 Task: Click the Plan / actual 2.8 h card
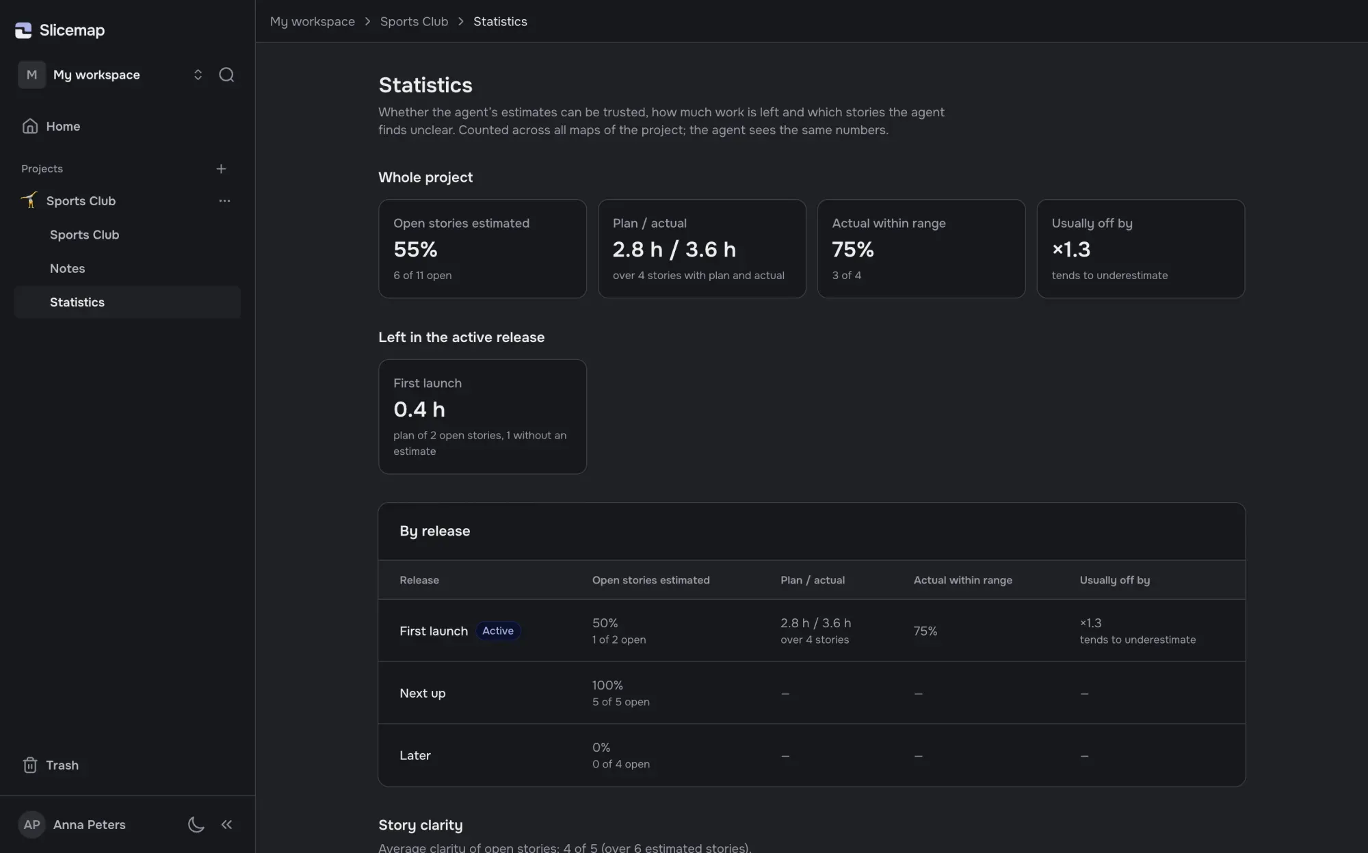(702, 248)
